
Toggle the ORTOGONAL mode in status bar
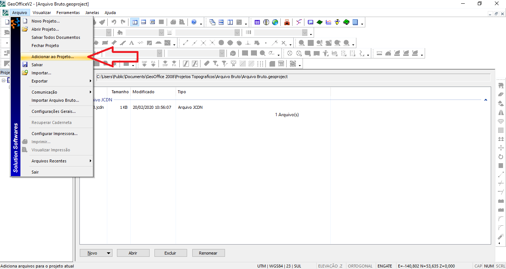[360, 266]
